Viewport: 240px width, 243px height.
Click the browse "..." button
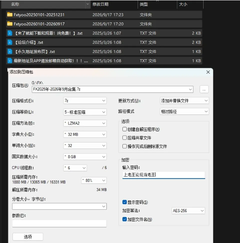tap(204, 89)
